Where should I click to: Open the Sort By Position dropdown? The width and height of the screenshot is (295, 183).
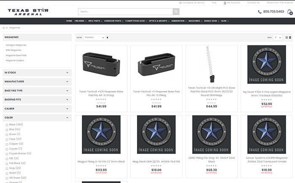(x=94, y=37)
